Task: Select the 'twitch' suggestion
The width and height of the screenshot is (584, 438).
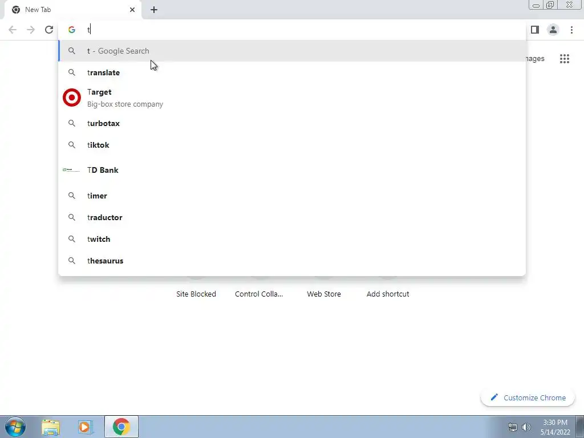Action: tap(292, 239)
